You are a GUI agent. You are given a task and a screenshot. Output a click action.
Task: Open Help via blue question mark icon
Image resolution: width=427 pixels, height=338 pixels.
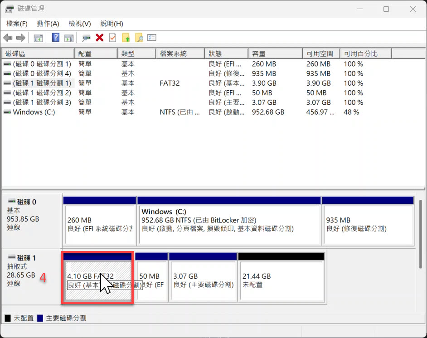(x=56, y=38)
